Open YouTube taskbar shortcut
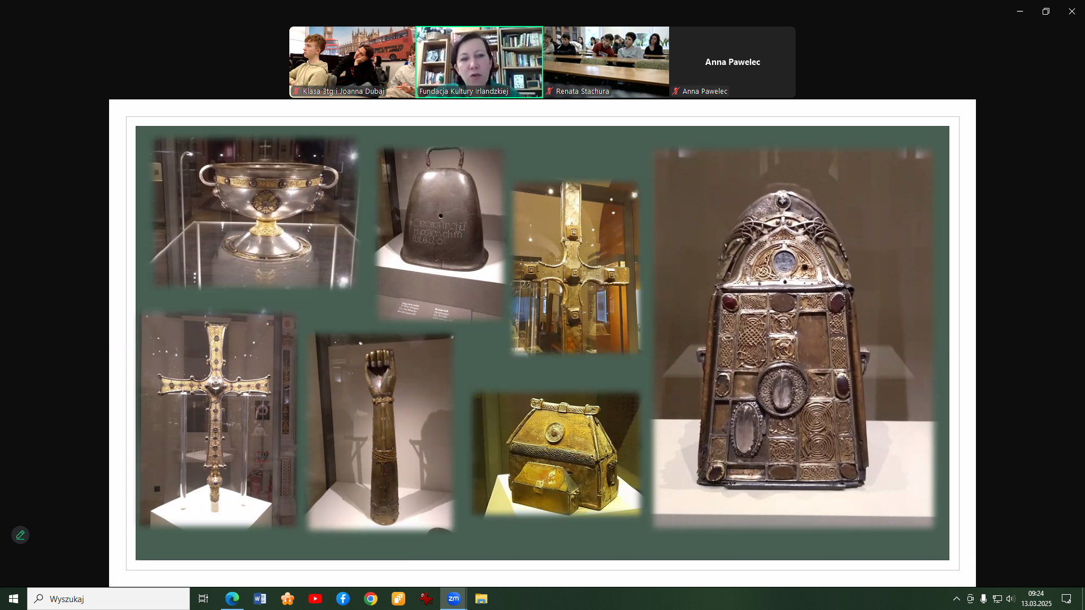The image size is (1085, 610). (315, 599)
